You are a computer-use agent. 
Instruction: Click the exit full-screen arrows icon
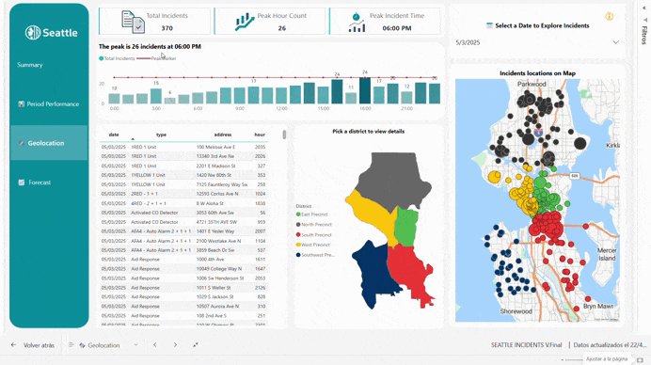[x=195, y=344]
